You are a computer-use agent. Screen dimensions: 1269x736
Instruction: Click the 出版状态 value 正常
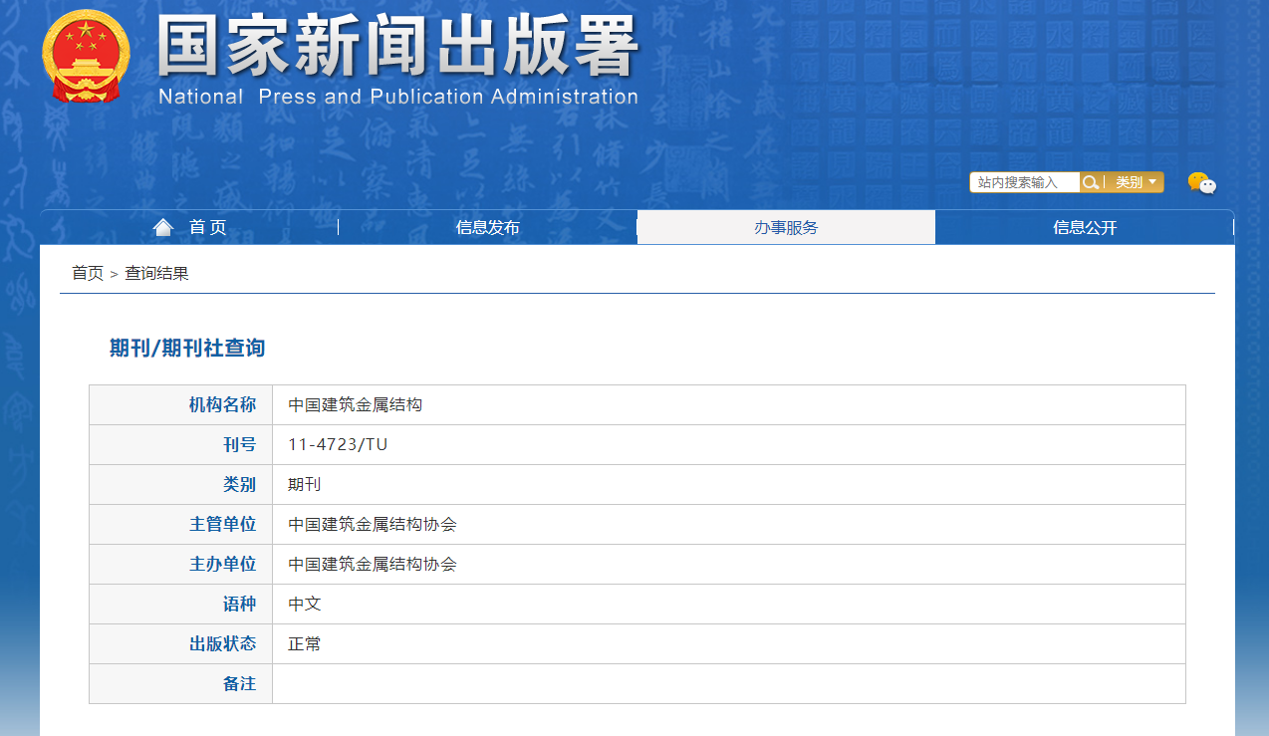tap(305, 644)
